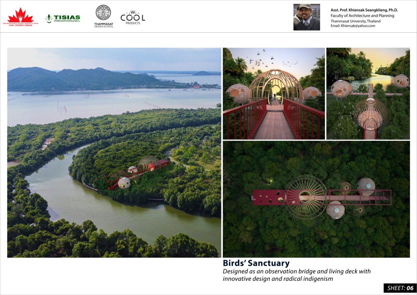
Task: Click the Birds' Sanctuary title
Action: pos(256,263)
